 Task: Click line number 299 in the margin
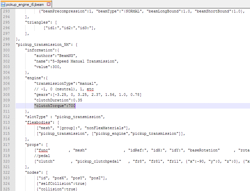click(x=6, y=44)
